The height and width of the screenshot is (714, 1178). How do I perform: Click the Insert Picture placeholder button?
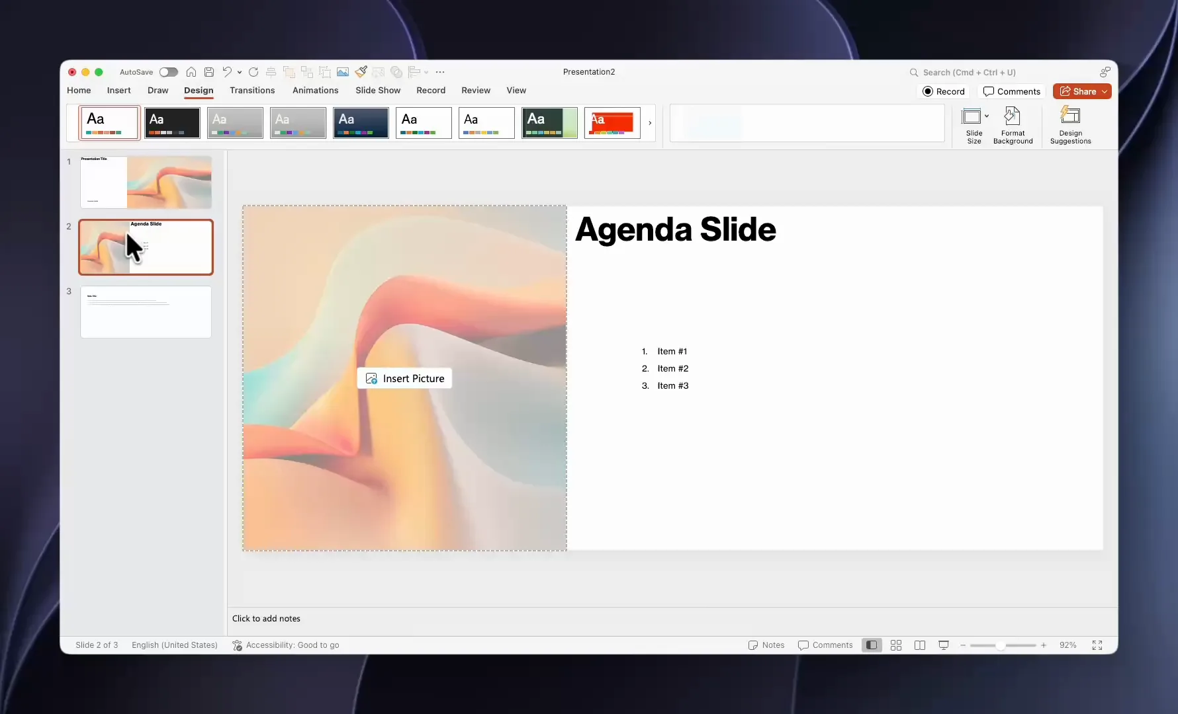(x=405, y=378)
